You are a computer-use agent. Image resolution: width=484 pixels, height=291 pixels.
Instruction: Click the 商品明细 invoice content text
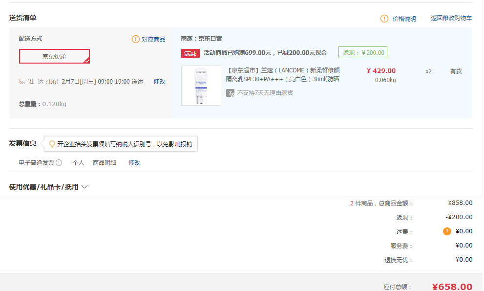(x=105, y=162)
